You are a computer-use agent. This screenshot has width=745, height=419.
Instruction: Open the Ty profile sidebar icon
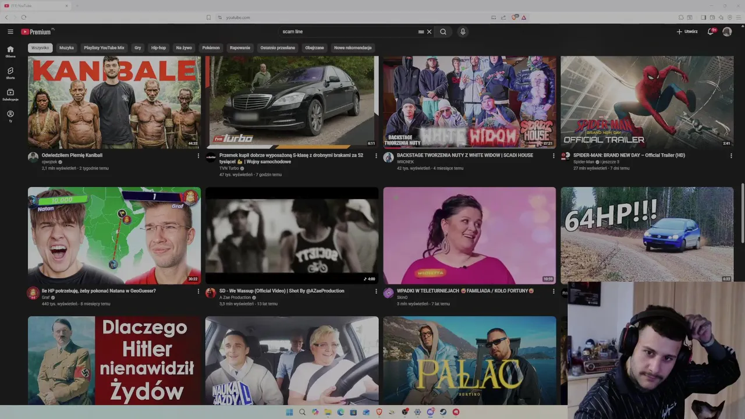[x=10, y=116]
